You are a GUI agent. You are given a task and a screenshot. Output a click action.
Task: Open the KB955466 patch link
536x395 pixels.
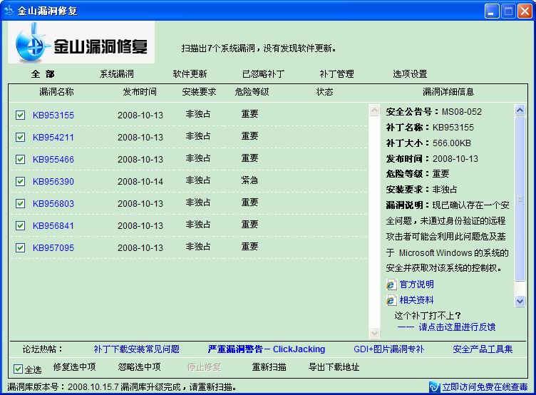53,160
